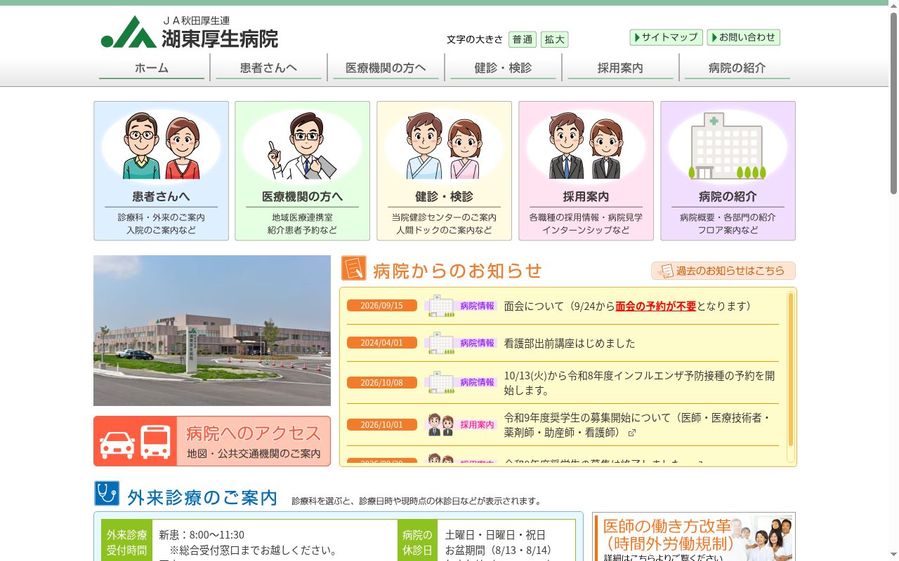Open the 健診・検診 navigation tab
The image size is (899, 561).
503,68
